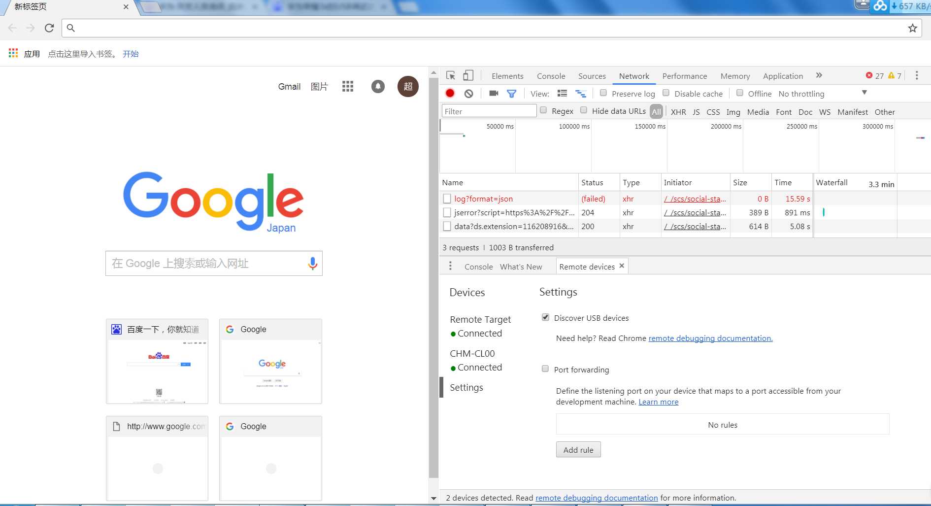Select the jserror?script row checkbox
This screenshot has width=931, height=506.
tap(447, 212)
